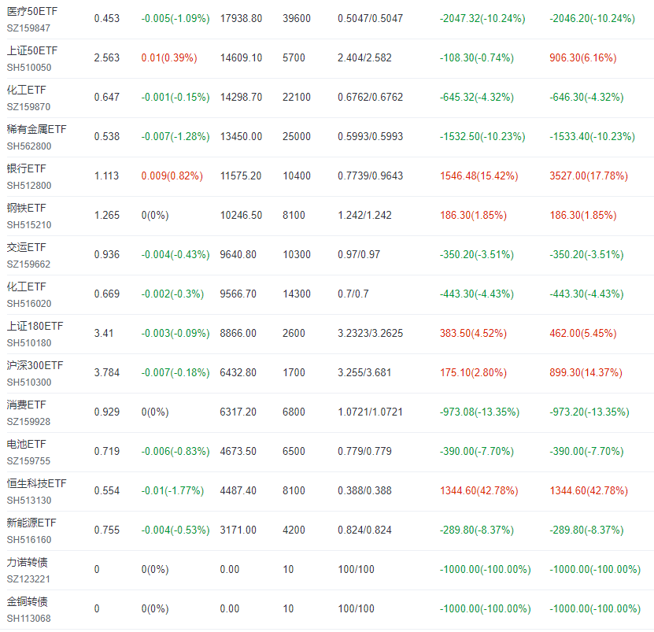Image resolution: width=654 pixels, height=632 pixels.
Task: Click stock code SH513130
Action: tap(29, 501)
